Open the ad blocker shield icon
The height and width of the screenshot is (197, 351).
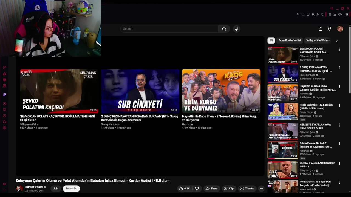[308, 15]
